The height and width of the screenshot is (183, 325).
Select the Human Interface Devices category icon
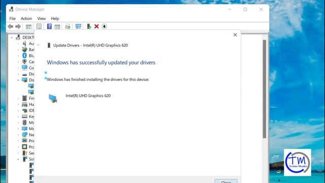coord(24,104)
